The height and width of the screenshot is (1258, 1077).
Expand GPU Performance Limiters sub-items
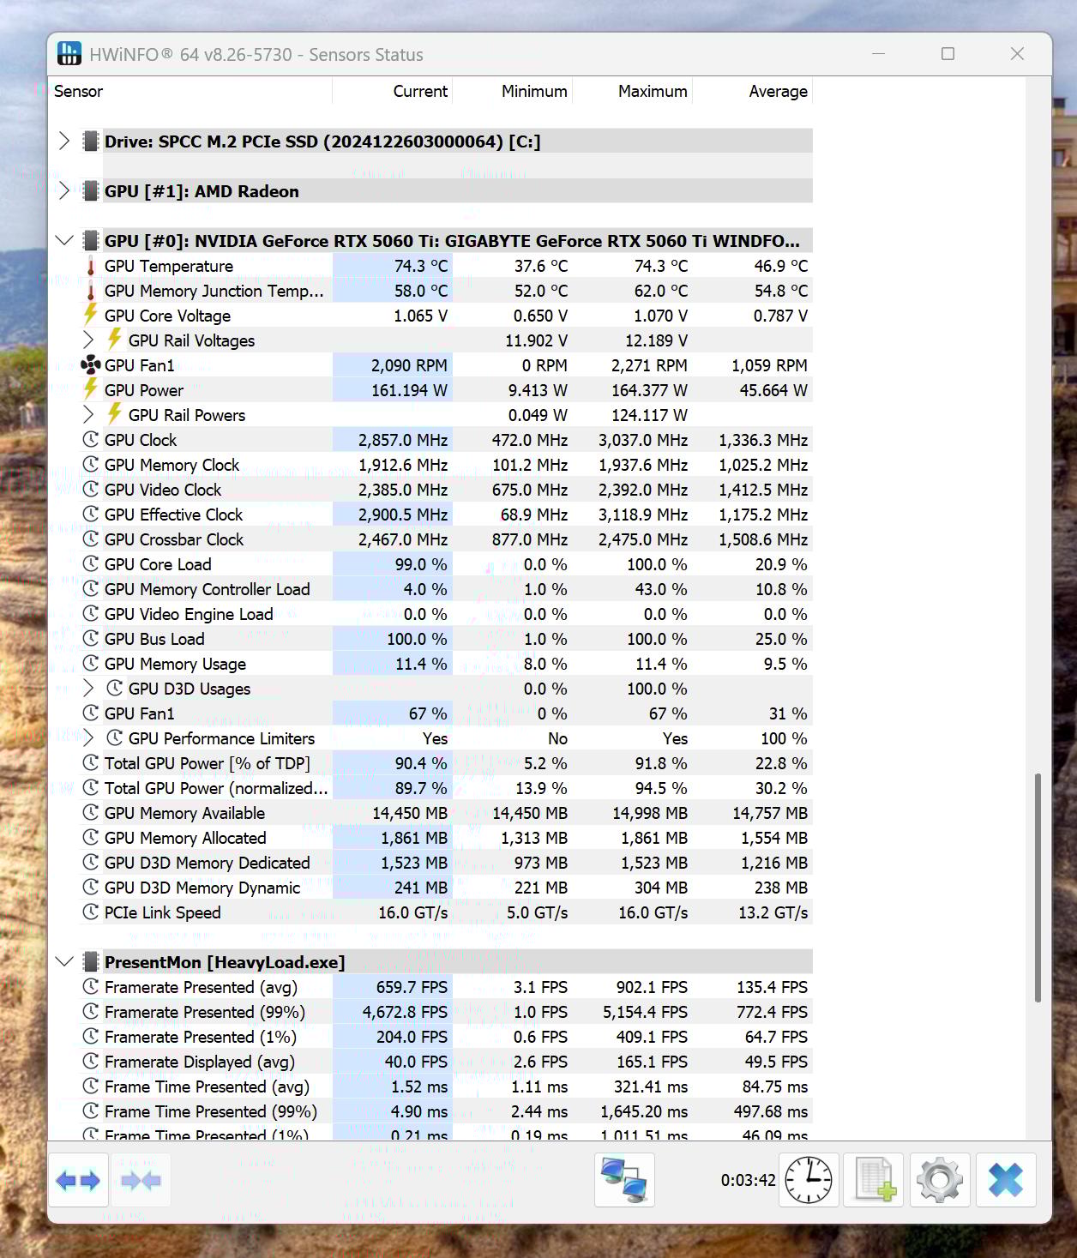tap(88, 738)
